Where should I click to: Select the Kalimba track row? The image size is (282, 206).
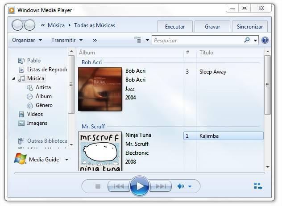[x=224, y=136]
